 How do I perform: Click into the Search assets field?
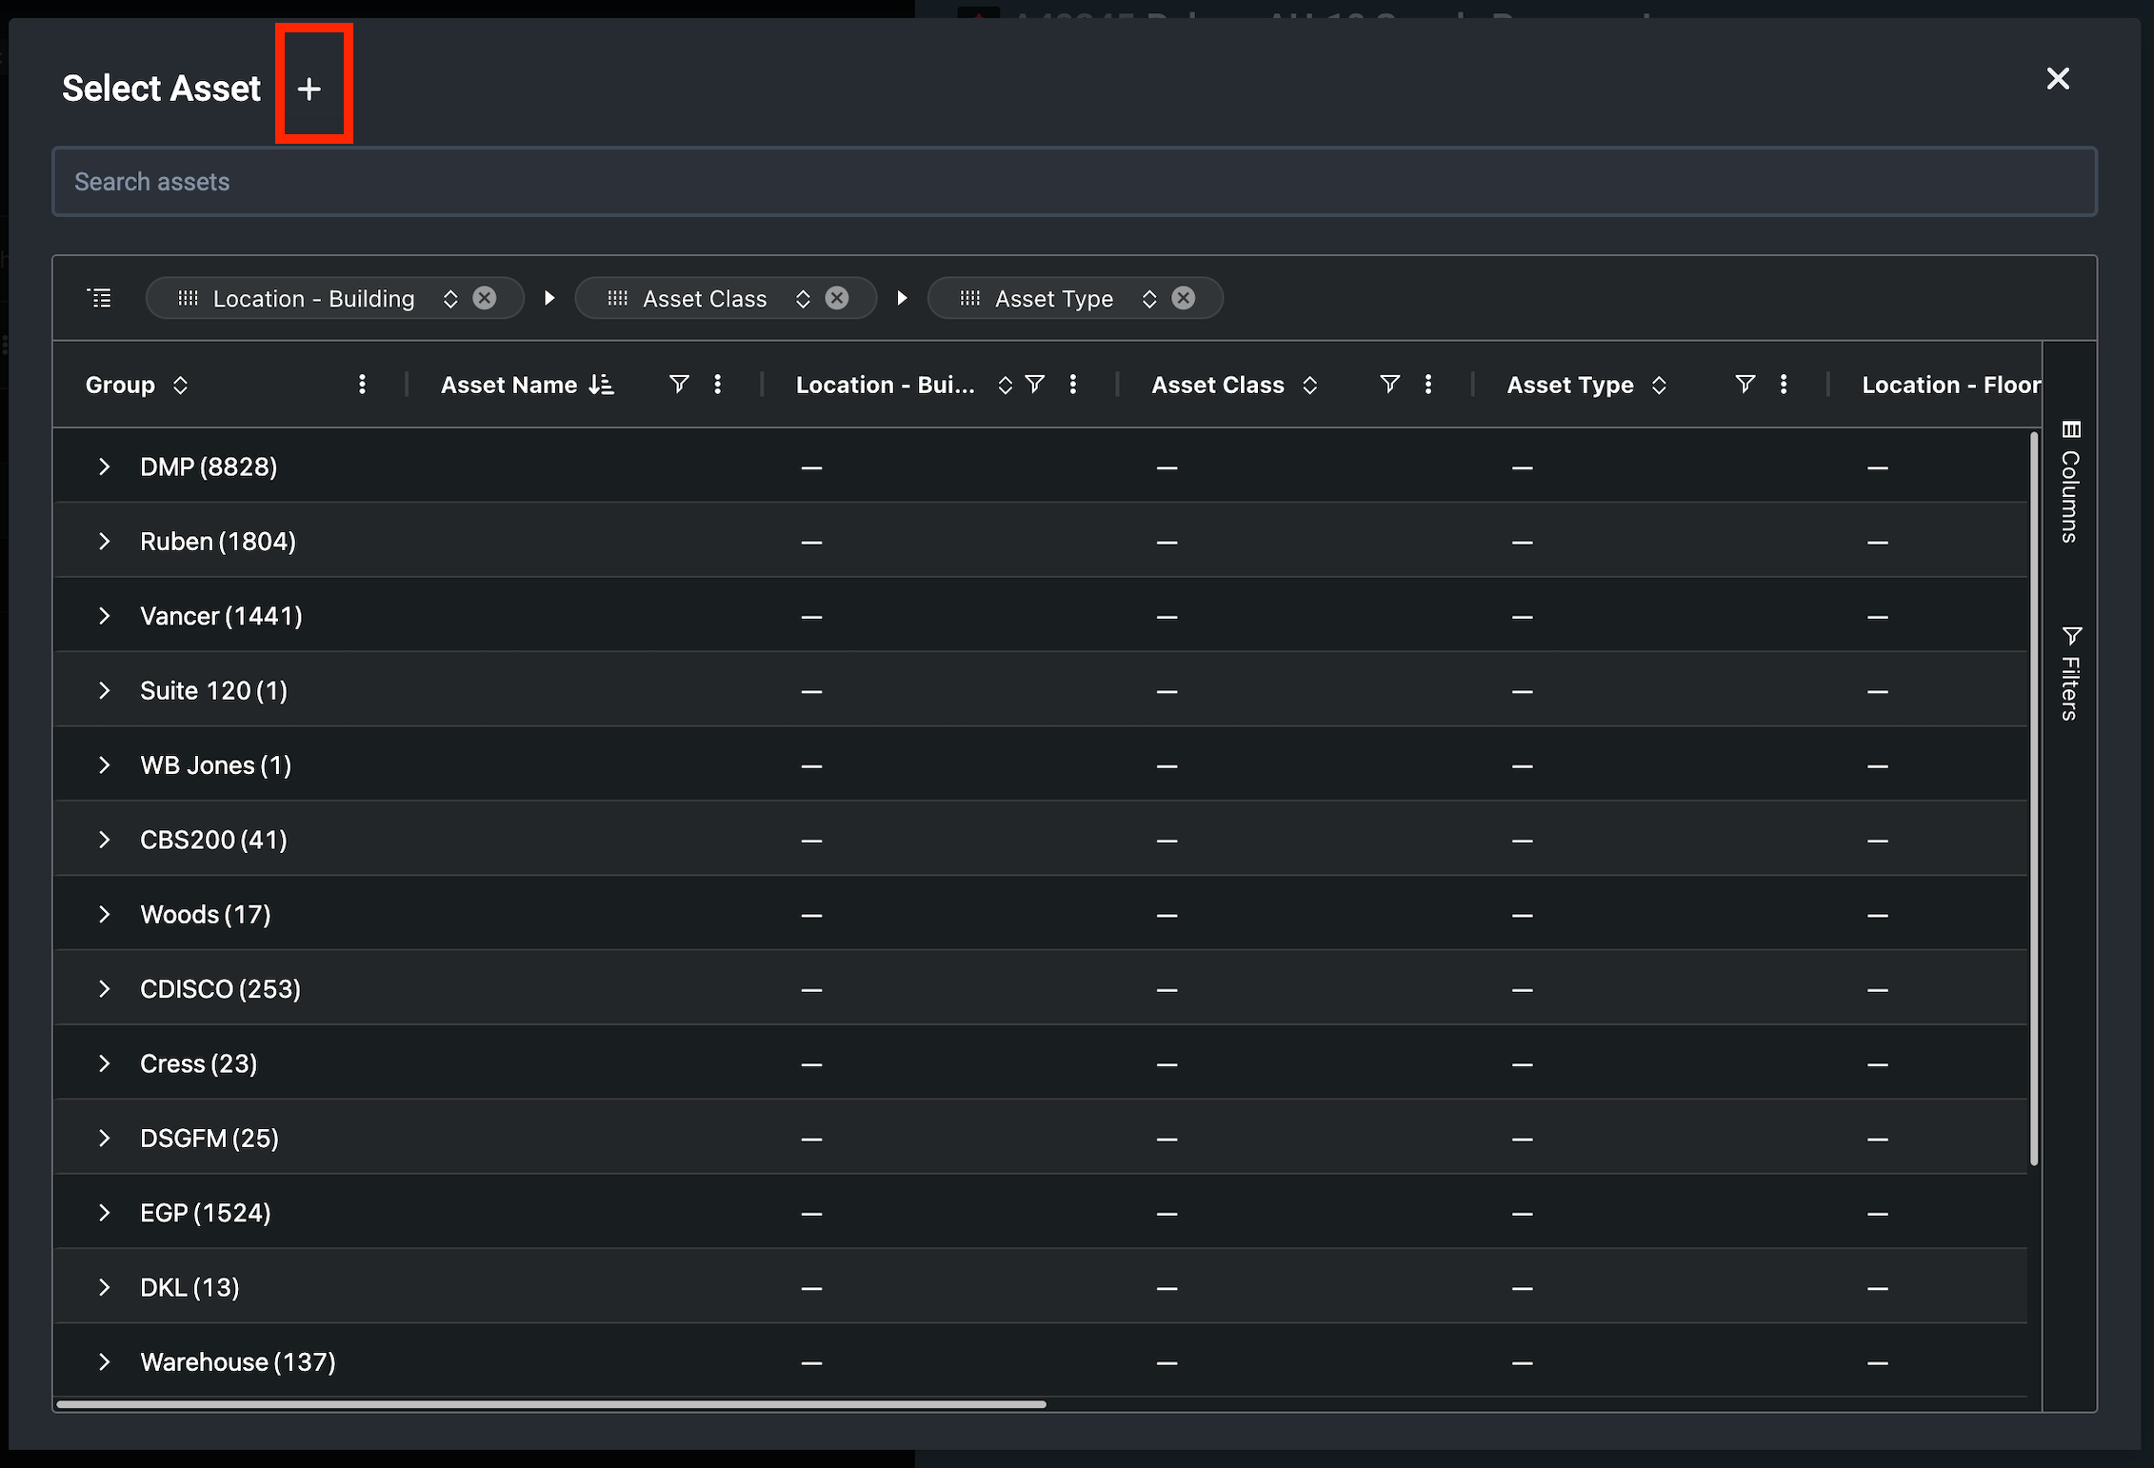tap(1074, 182)
